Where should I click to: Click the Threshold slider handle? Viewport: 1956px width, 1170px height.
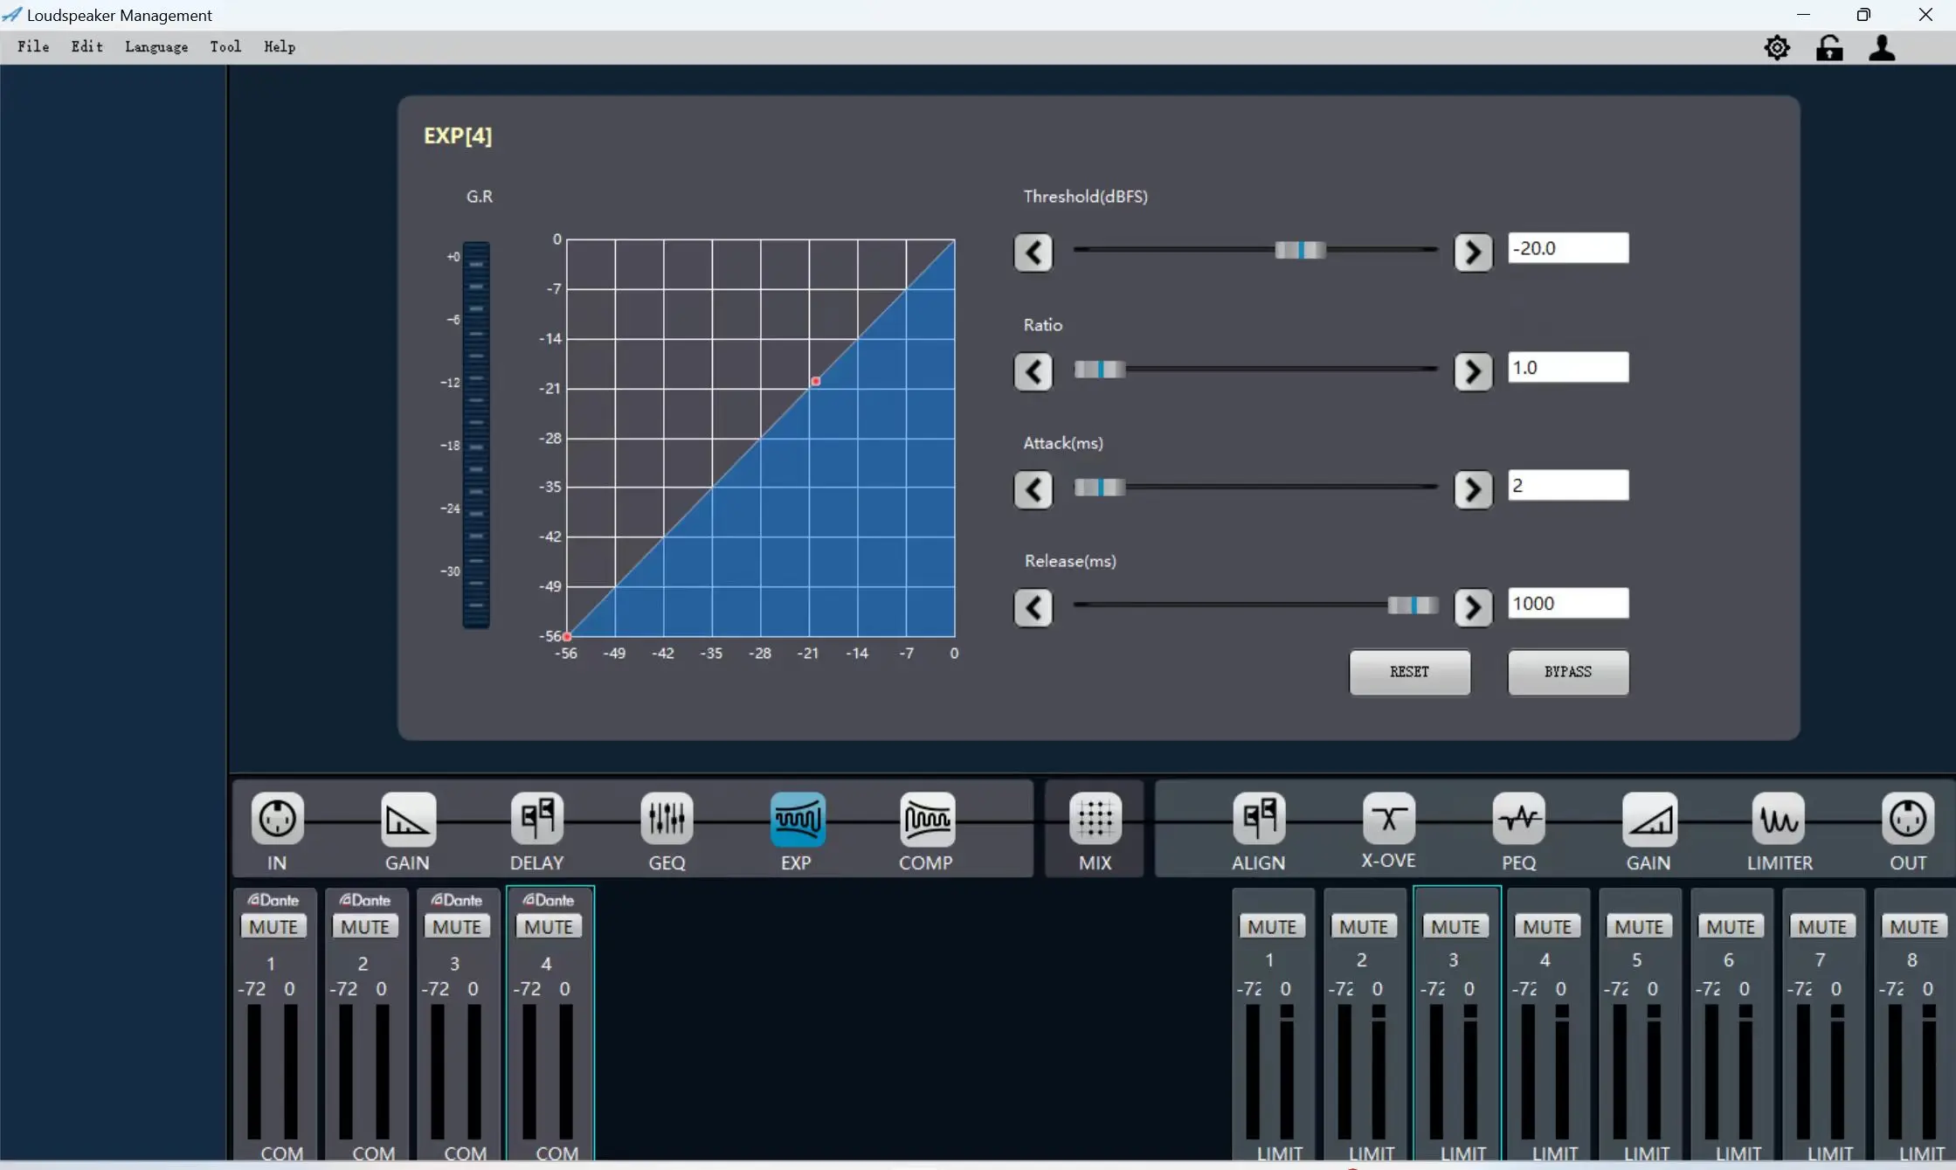pos(1301,251)
